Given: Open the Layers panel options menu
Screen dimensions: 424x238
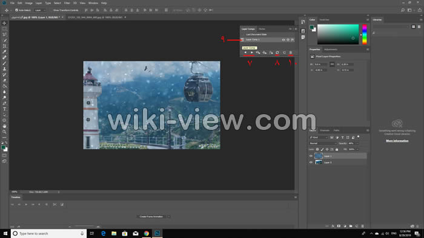Looking at the screenshot, I should 368,130.
